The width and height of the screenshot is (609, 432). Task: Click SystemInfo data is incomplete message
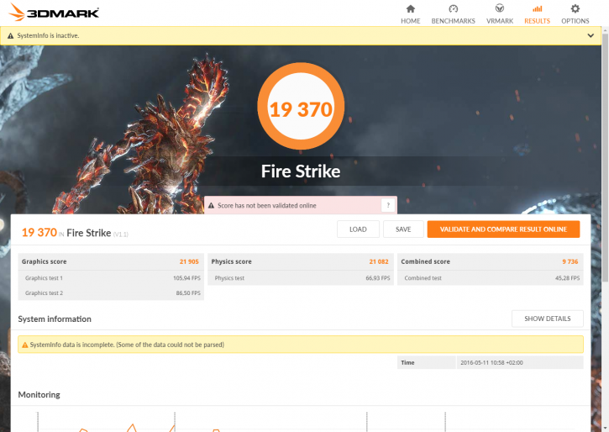pyautogui.click(x=127, y=345)
